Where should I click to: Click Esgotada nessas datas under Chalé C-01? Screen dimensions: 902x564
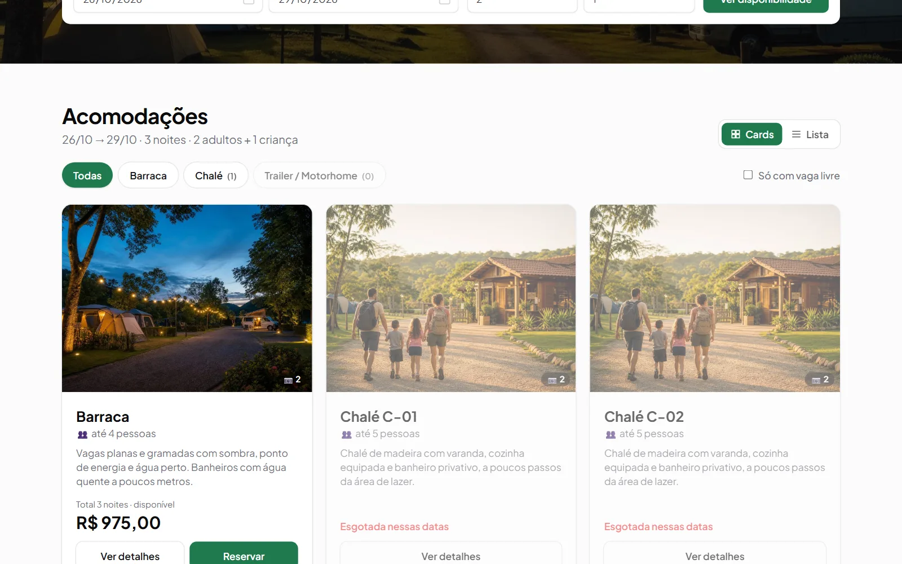coord(395,527)
